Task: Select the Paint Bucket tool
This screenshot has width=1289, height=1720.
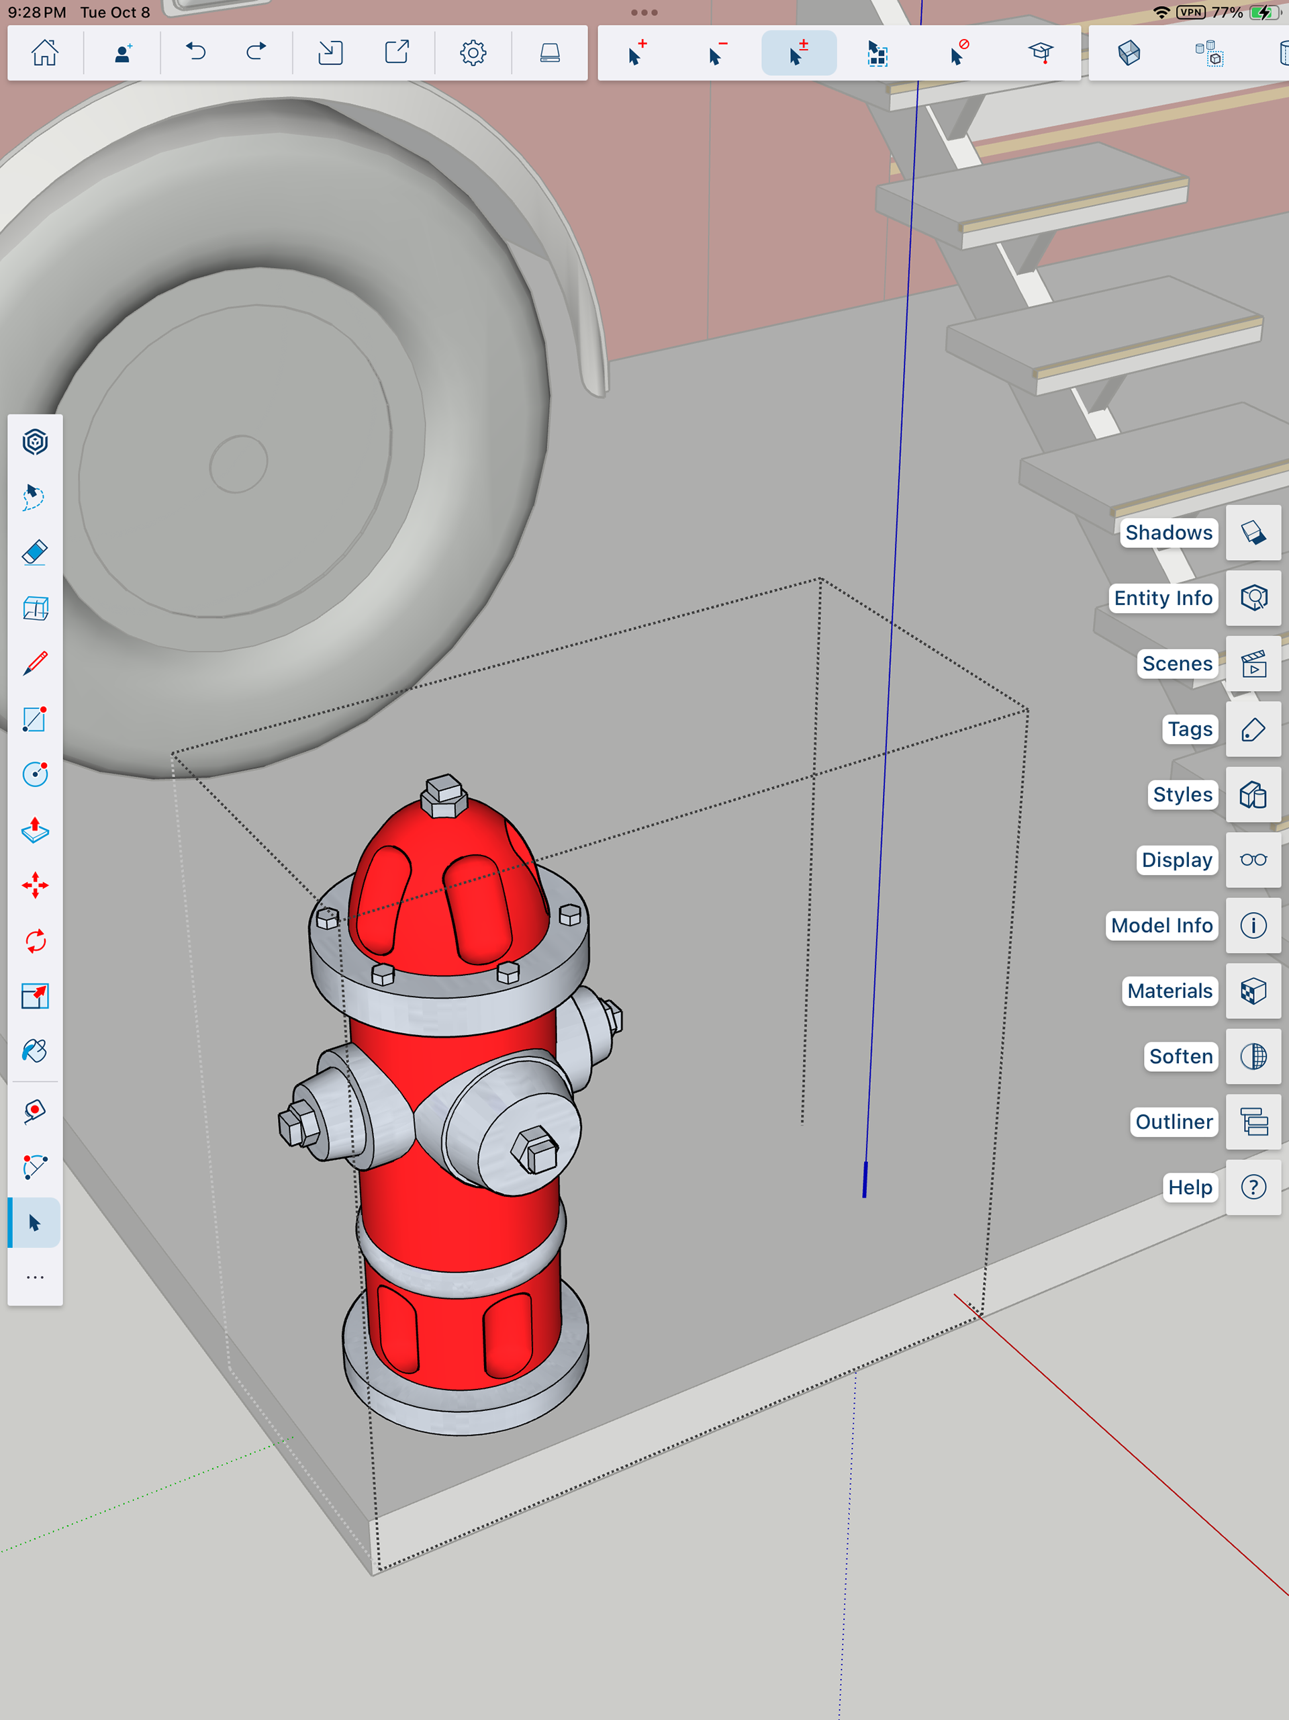Action: tap(35, 1051)
